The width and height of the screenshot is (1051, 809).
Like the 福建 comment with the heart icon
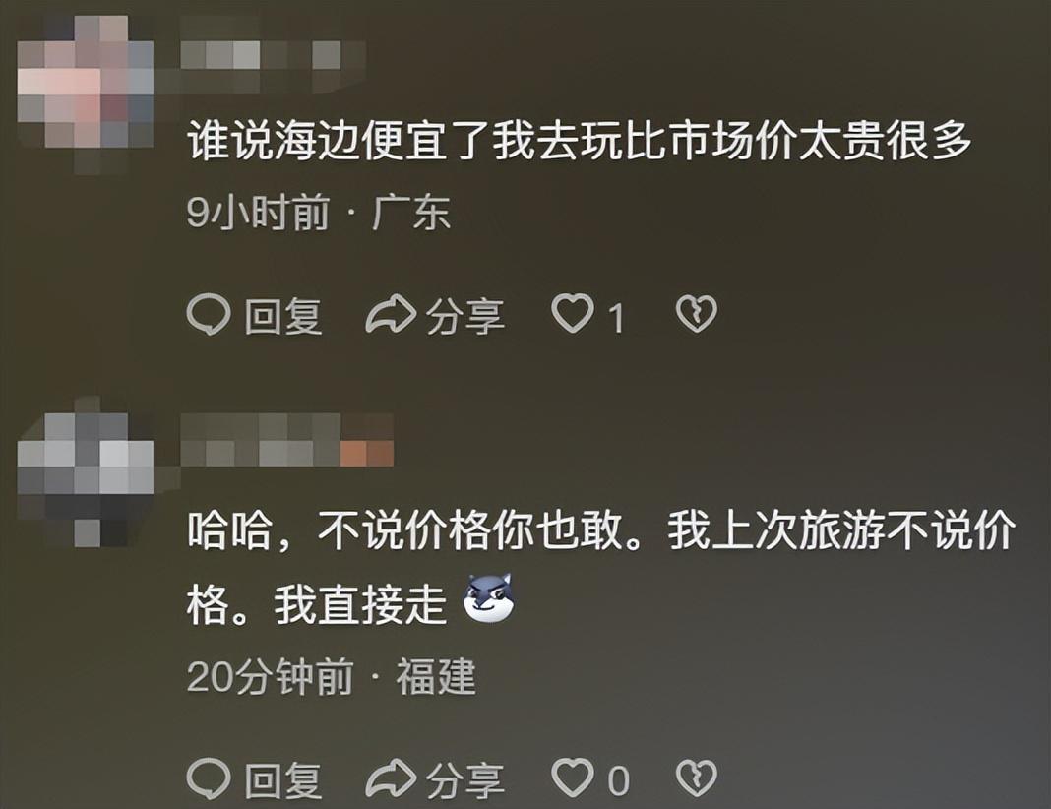pyautogui.click(x=573, y=778)
